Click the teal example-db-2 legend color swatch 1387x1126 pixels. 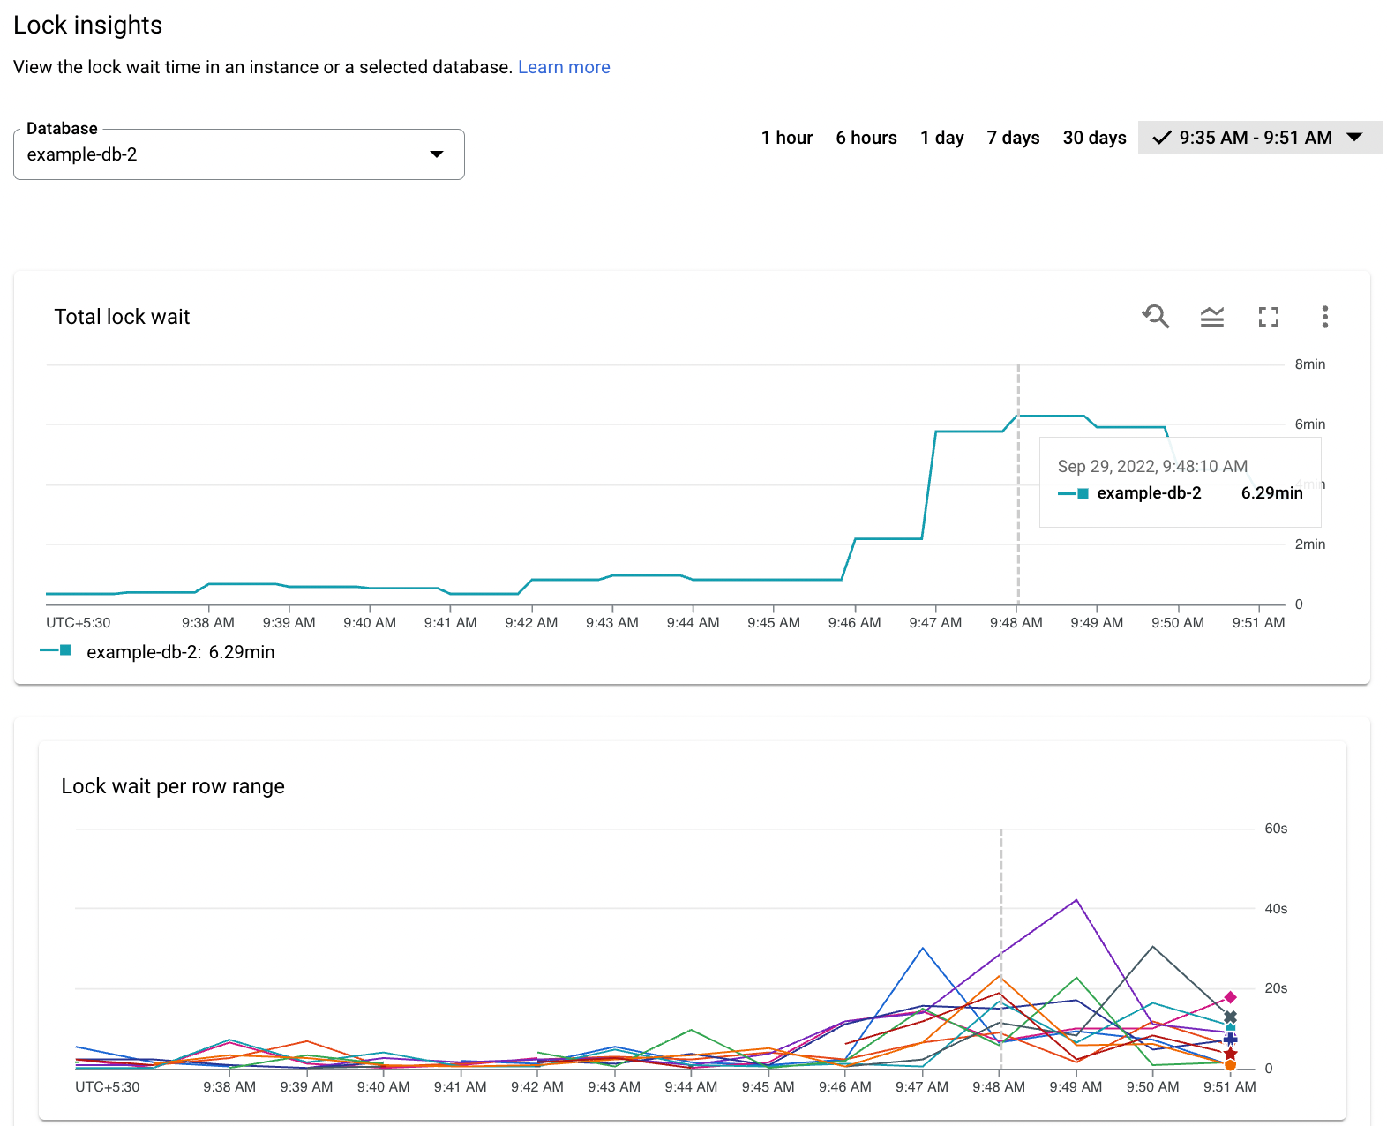tap(64, 650)
